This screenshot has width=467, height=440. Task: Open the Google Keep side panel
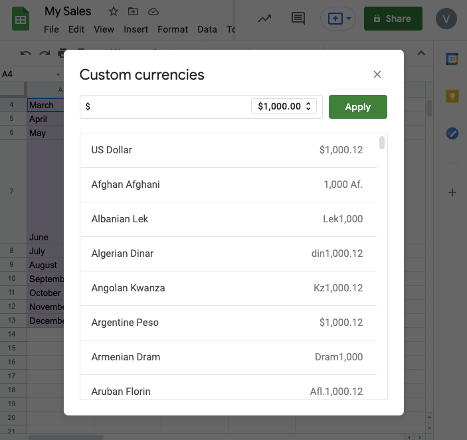(452, 96)
